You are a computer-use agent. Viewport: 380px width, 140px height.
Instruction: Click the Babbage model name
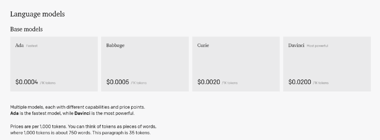pos(115,45)
